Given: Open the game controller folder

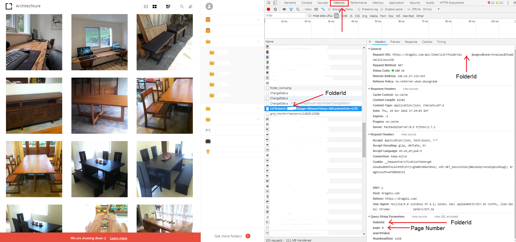Looking at the screenshot, I should pos(208,130).
